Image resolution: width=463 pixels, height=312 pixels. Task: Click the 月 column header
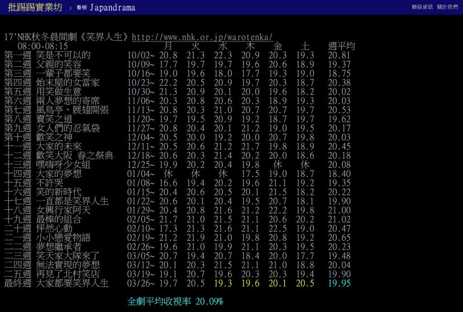168,46
